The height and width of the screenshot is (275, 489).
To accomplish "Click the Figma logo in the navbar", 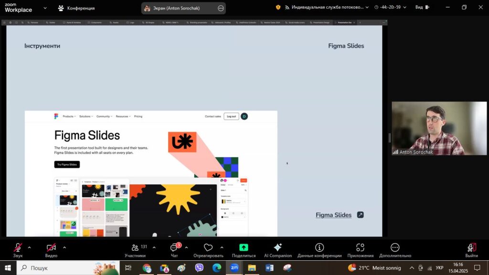I will pos(56,116).
